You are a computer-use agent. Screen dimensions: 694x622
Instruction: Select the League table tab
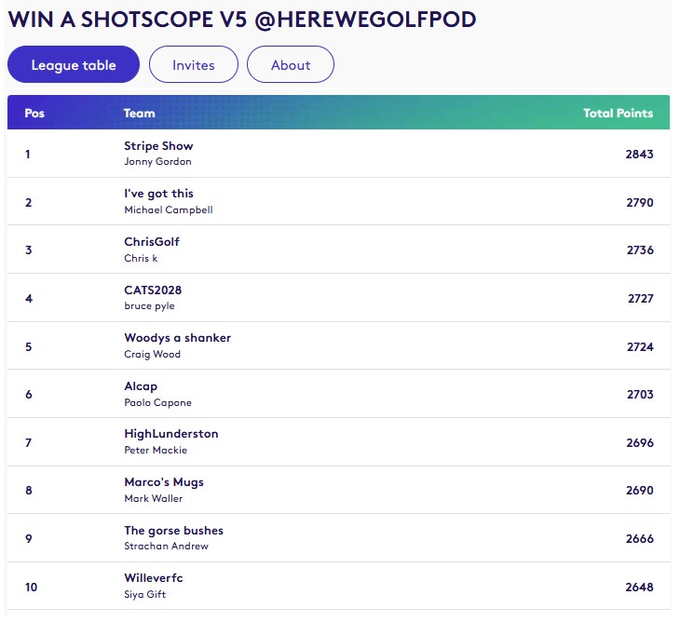point(74,65)
